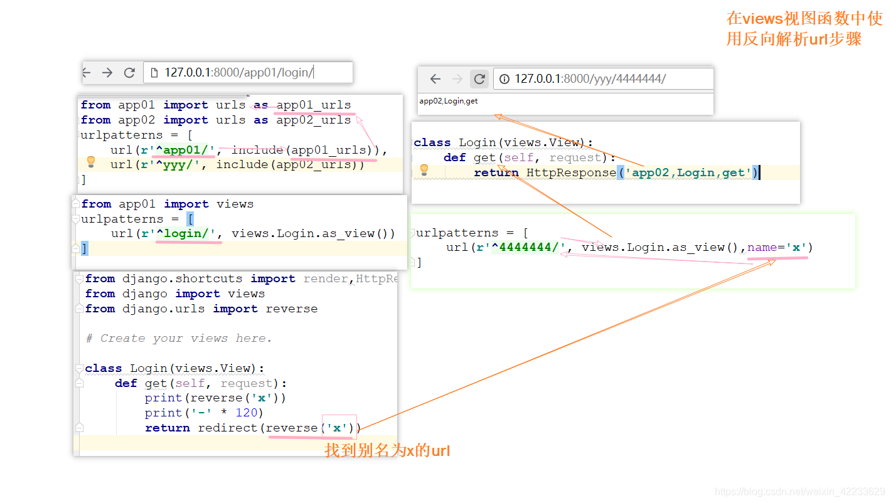Click the line print(reverse('x'))
The height and width of the screenshot is (503, 891).
click(216, 398)
